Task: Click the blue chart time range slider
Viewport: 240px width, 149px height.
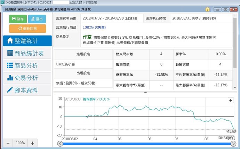Action: (x=146, y=144)
